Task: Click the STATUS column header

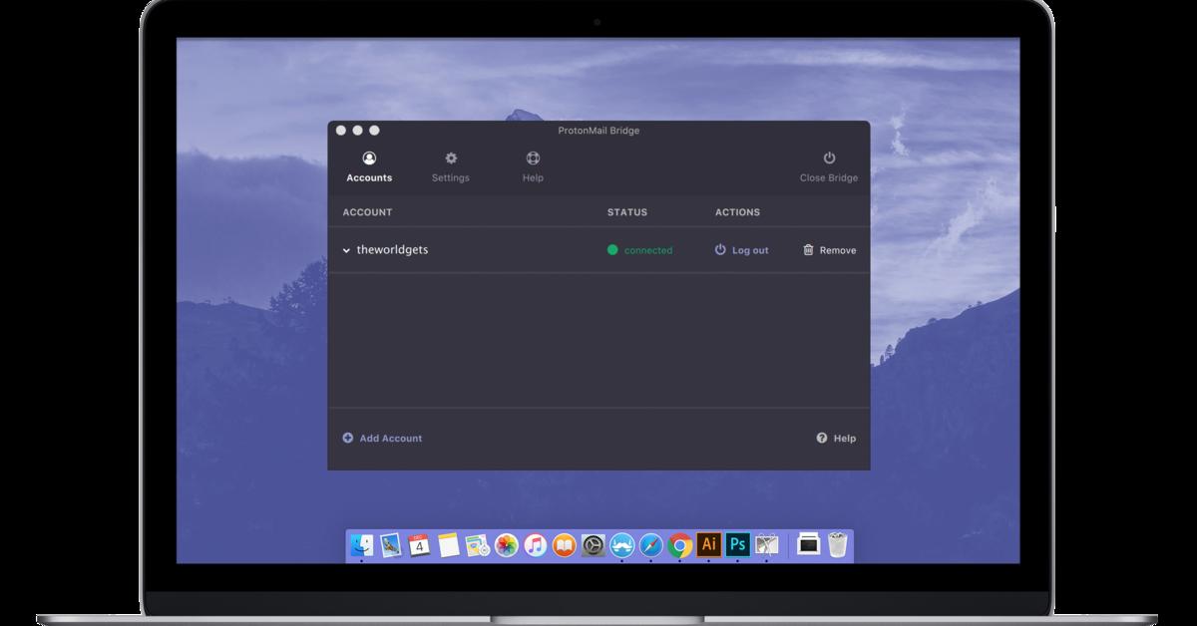Action: (x=627, y=212)
